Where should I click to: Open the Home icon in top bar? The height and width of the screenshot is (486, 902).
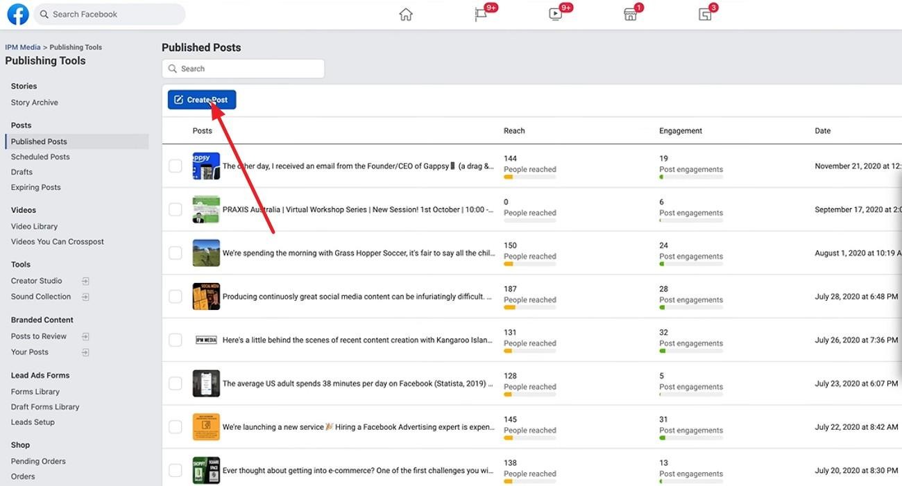406,15
